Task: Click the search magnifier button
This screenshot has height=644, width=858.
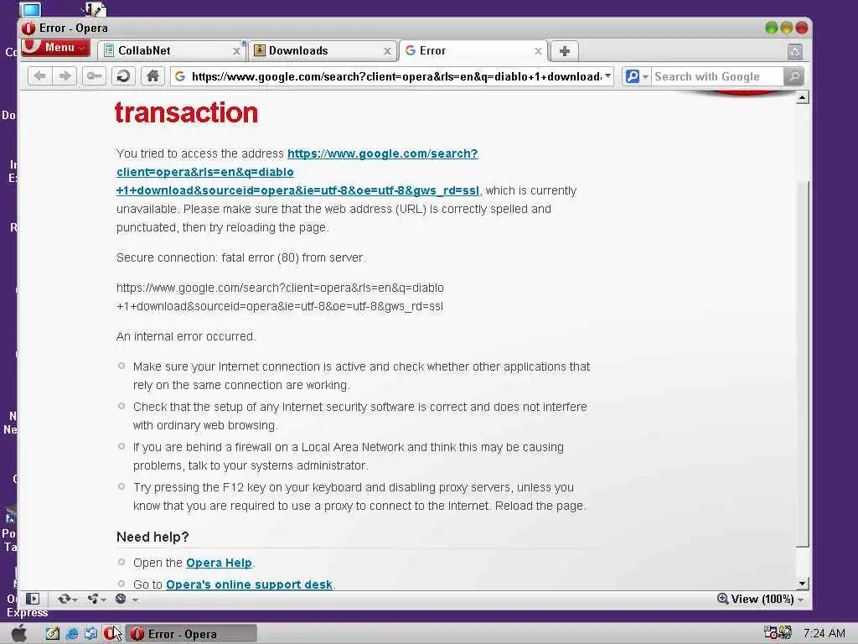Action: pyautogui.click(x=793, y=76)
